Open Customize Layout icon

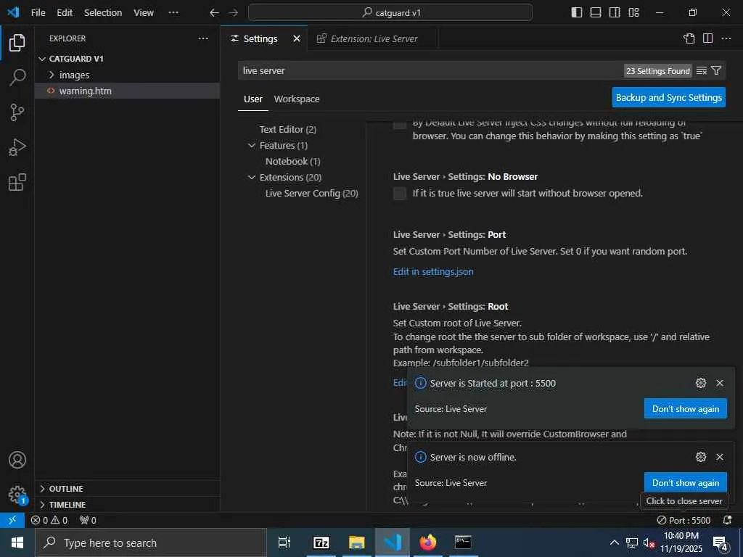click(633, 13)
